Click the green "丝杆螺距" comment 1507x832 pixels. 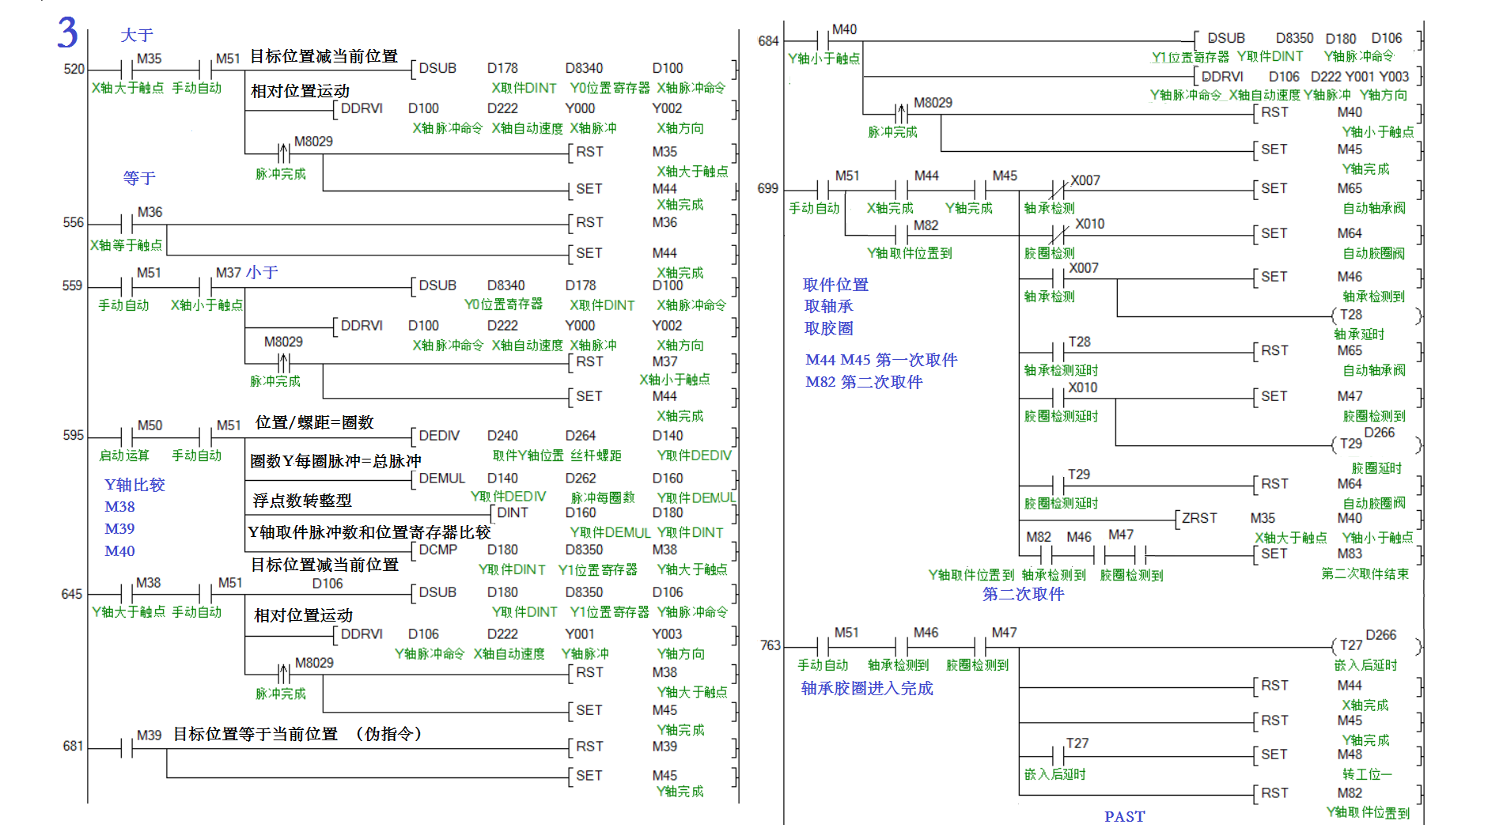click(x=596, y=456)
